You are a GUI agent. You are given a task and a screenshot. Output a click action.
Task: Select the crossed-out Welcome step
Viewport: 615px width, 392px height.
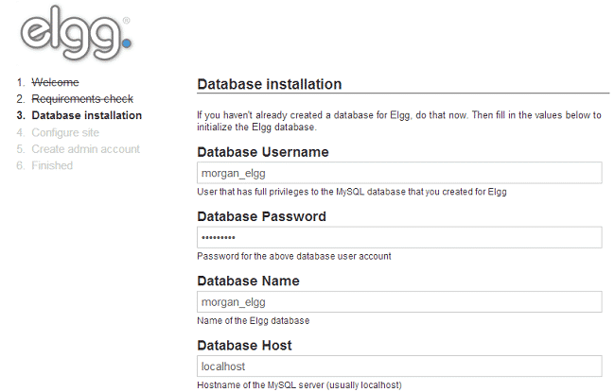55,82
